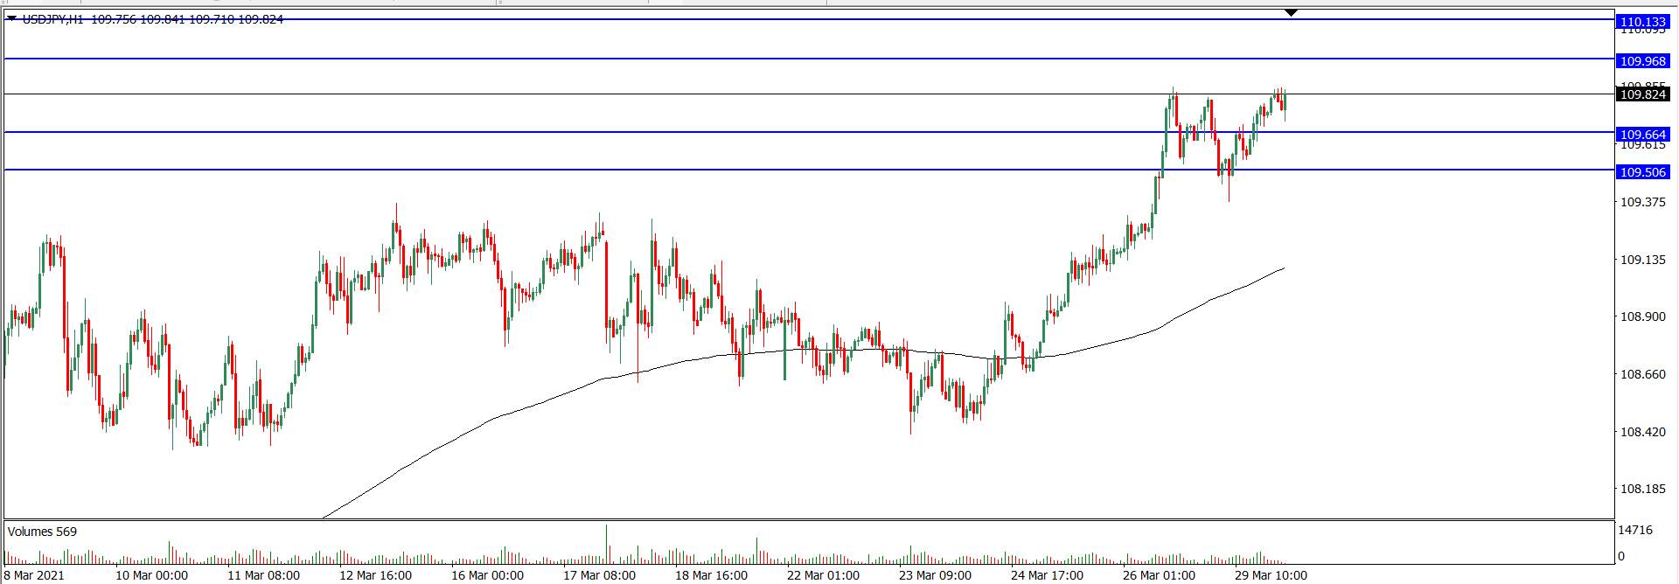Click the 12 Mar 16:00 time label
The height and width of the screenshot is (584, 1679).
pyautogui.click(x=375, y=575)
